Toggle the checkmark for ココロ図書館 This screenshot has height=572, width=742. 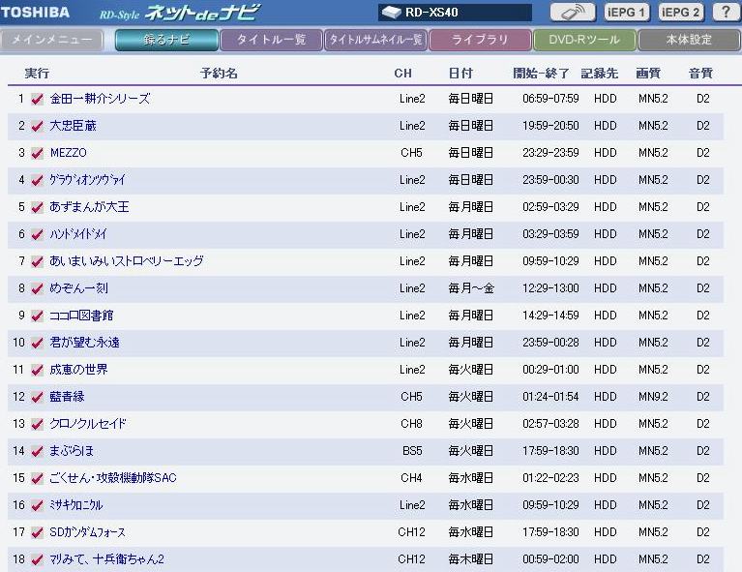pos(37,316)
